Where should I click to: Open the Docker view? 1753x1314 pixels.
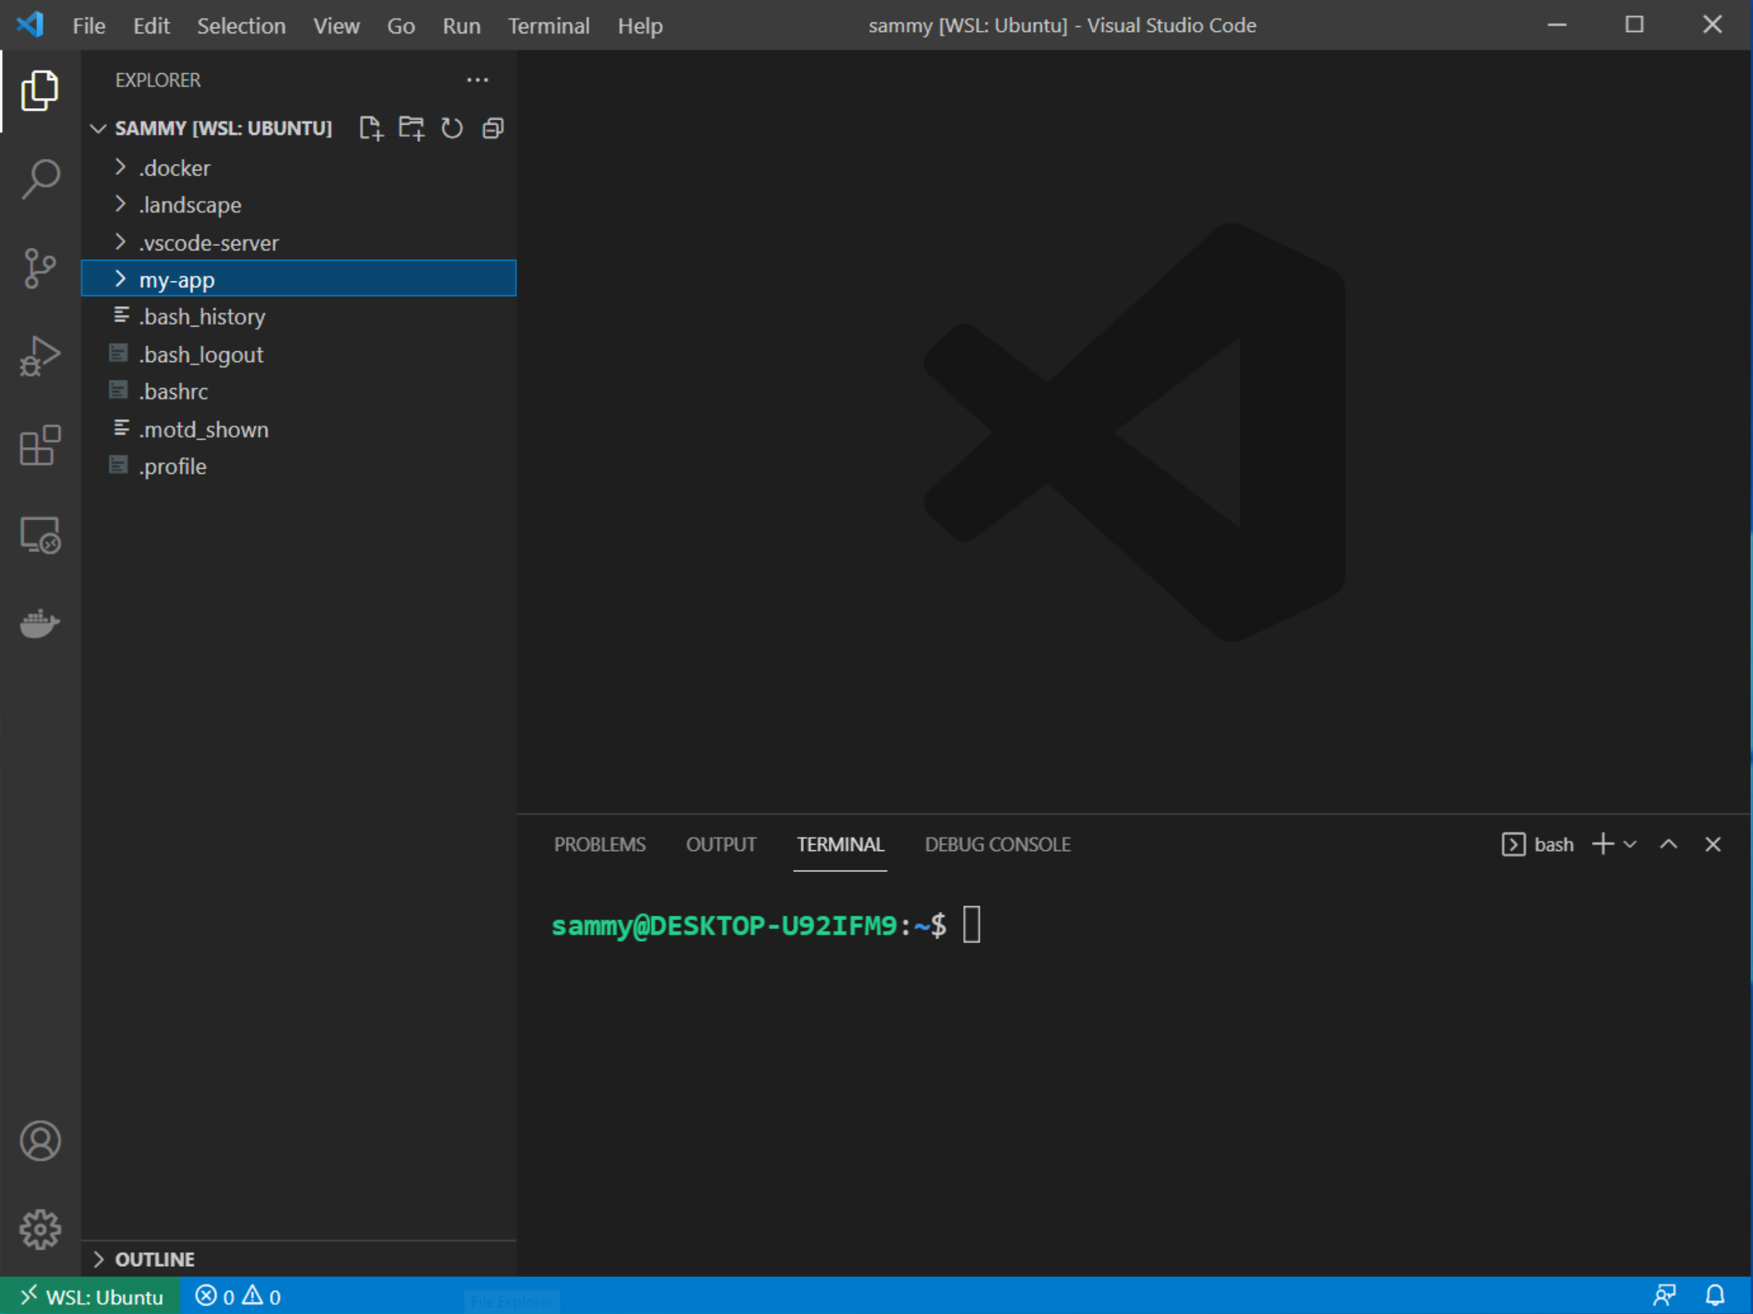click(x=40, y=624)
